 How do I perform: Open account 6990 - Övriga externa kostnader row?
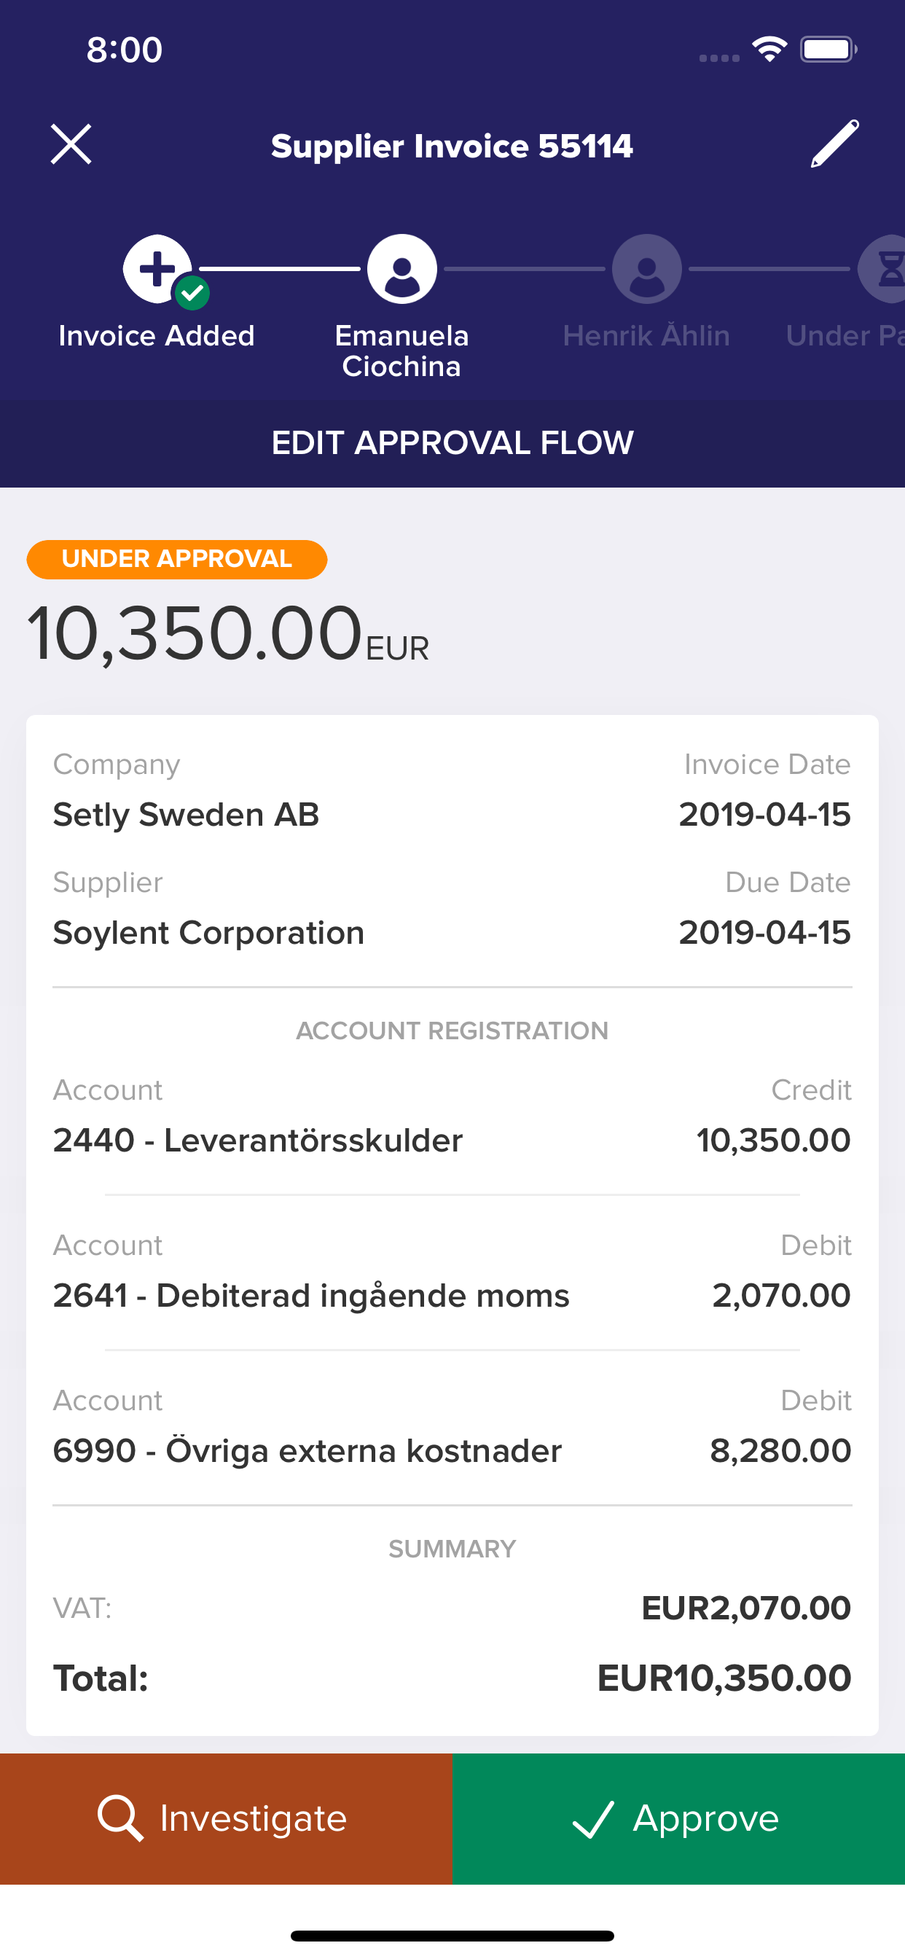tap(452, 1428)
